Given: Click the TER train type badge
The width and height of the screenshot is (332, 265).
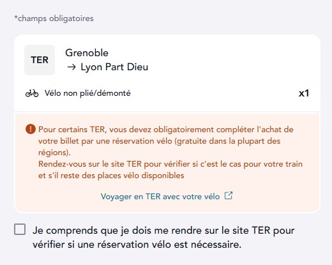Looking at the screenshot, I should [x=40, y=60].
